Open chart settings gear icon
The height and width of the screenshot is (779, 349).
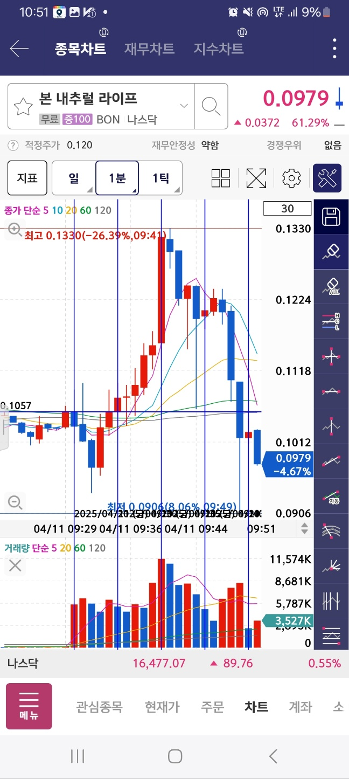291,178
